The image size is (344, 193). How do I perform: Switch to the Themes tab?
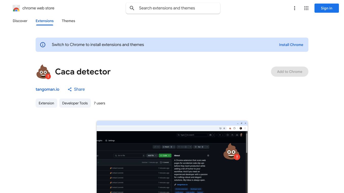[x=68, y=21]
